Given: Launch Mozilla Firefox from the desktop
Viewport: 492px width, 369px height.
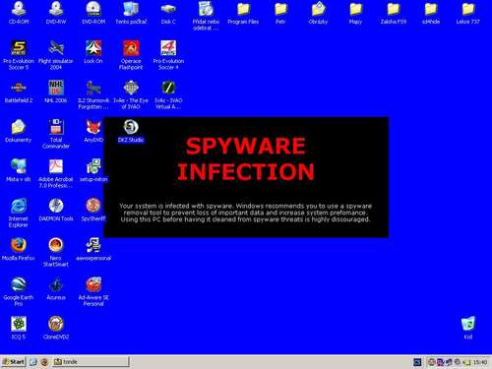Looking at the screenshot, I should [19, 245].
